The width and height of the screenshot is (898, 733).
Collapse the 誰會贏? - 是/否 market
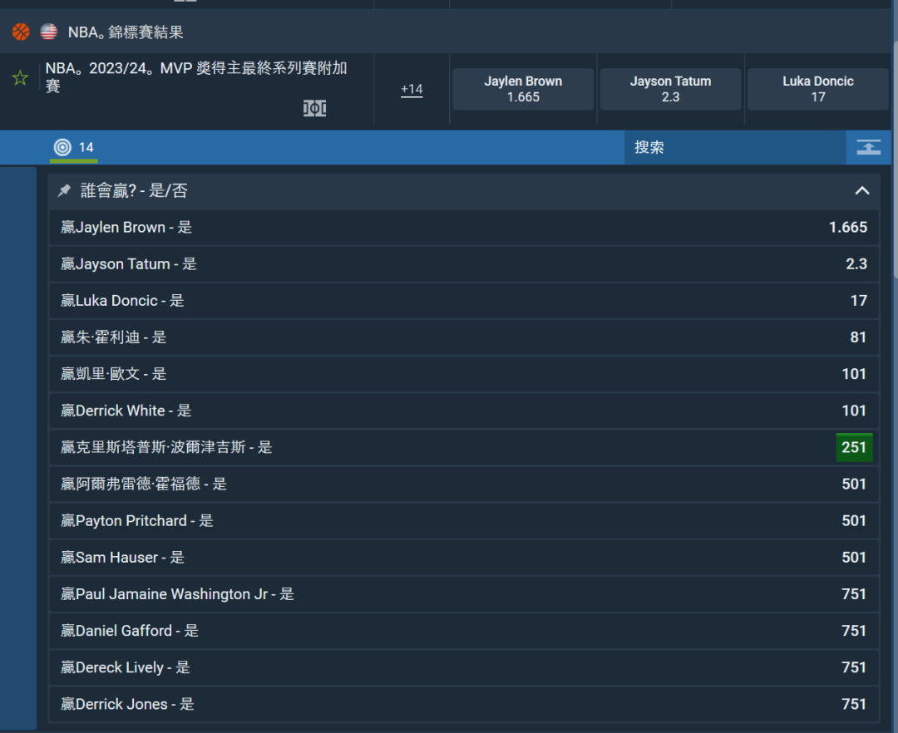(x=862, y=191)
